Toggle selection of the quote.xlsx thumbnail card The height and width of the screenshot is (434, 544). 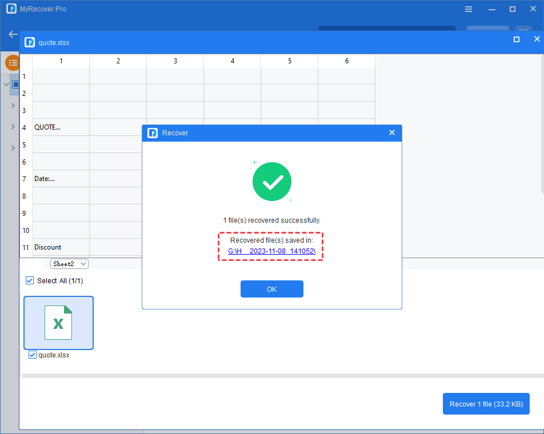point(58,323)
